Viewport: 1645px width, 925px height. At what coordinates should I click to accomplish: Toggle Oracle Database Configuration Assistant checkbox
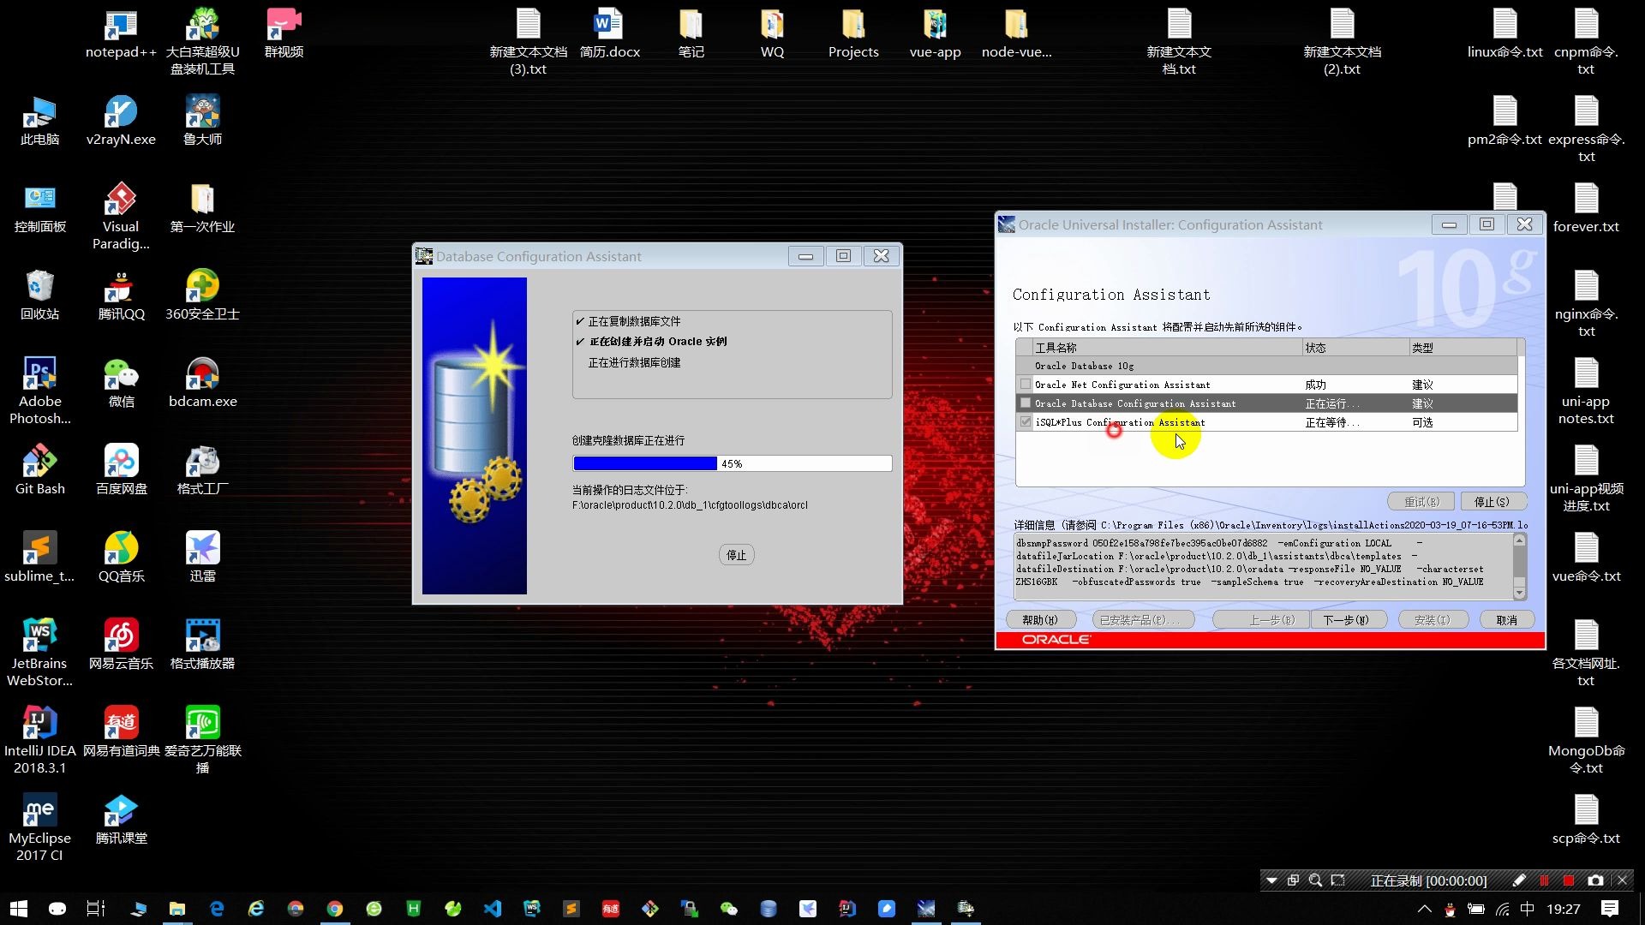click(x=1026, y=403)
